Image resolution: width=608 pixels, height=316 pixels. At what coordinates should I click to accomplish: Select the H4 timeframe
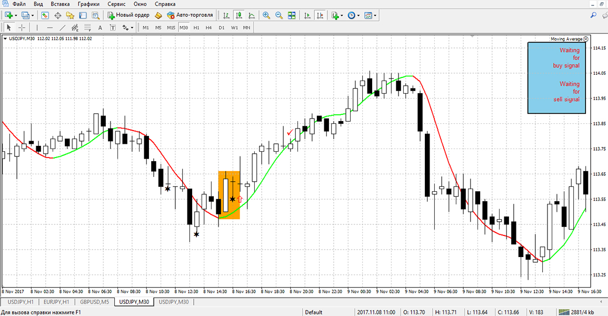tap(208, 27)
